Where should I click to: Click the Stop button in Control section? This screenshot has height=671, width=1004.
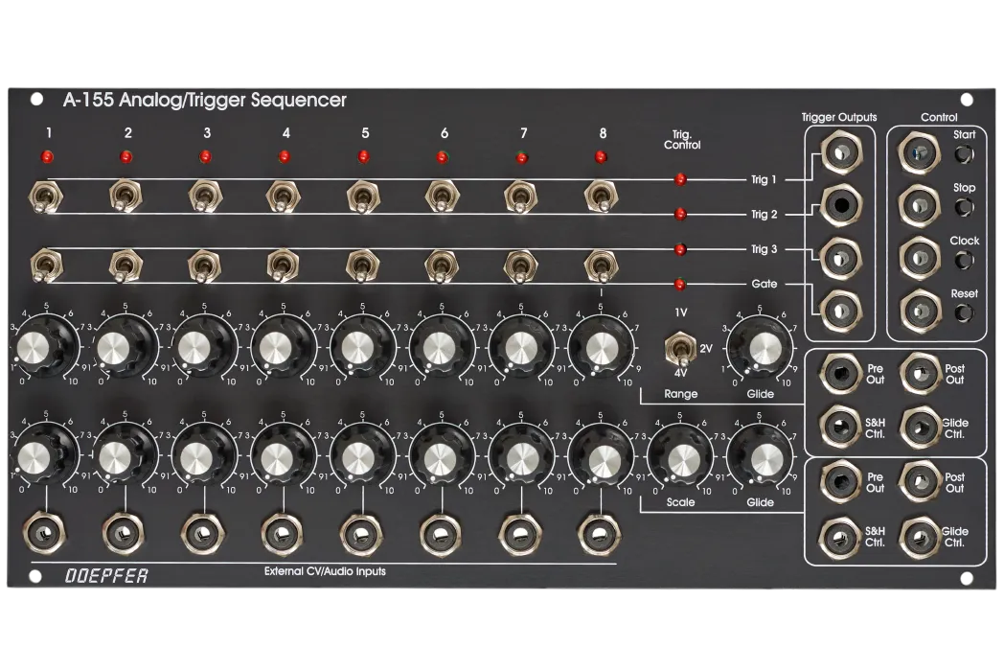964,208
